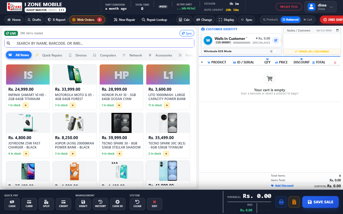Open Web Orders with 6 pending
The width and height of the screenshot is (343, 214).
[87, 20]
